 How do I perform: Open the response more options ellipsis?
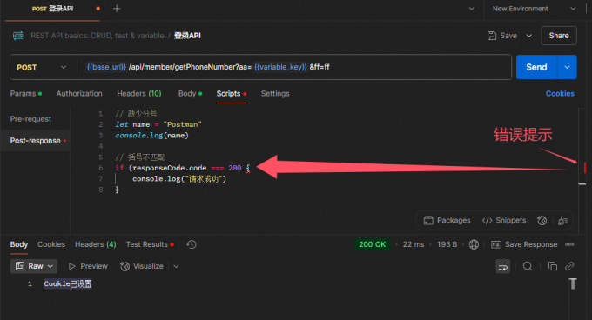569,244
